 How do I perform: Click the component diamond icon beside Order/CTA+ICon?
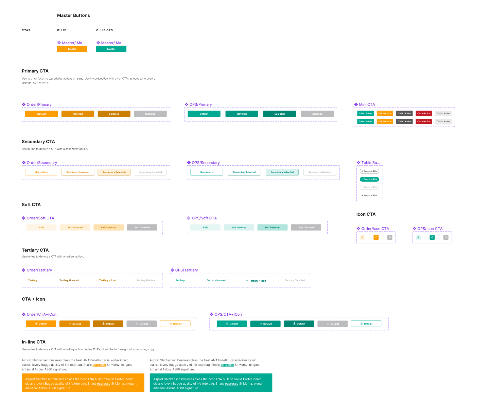[x=24, y=314]
